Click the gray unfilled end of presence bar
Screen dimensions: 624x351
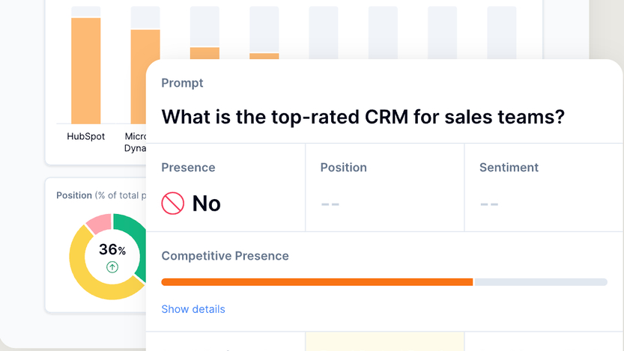point(540,282)
